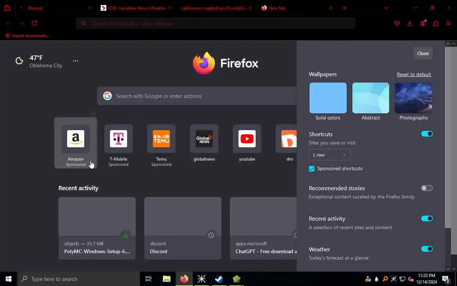
Task: Open PolyMC-Windows-Setup recent activity card
Action: [x=97, y=228]
